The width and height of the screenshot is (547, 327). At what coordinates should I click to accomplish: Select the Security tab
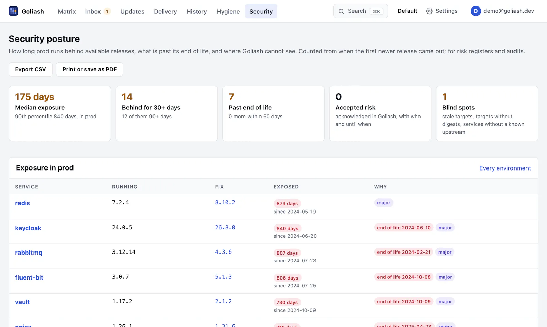tap(261, 11)
